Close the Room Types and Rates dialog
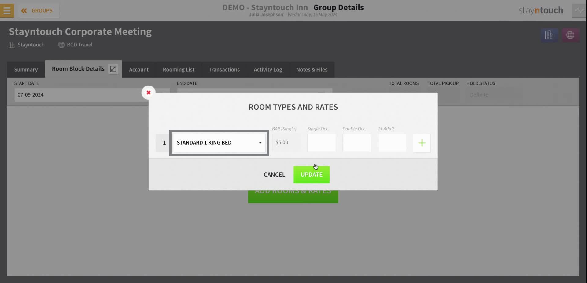This screenshot has width=587, height=283. pyautogui.click(x=149, y=93)
